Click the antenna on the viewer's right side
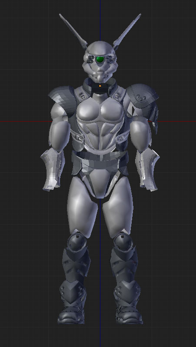Viewport: 196px width, 347px height. 127,32
